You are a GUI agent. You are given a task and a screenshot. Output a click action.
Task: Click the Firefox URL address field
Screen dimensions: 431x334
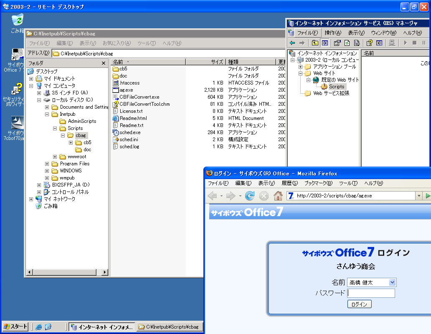[x=351, y=196]
